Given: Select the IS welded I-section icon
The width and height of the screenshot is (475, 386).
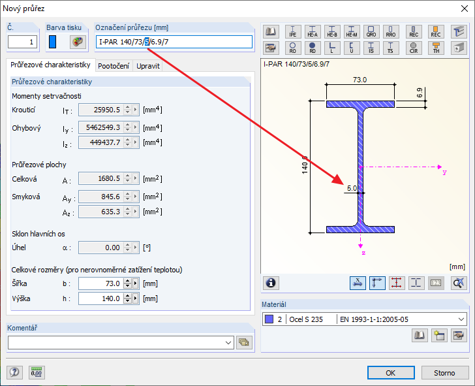Looking at the screenshot, I should (x=371, y=48).
